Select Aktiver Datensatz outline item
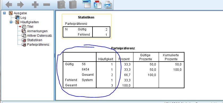The image size is (223, 103). tap(40, 36)
